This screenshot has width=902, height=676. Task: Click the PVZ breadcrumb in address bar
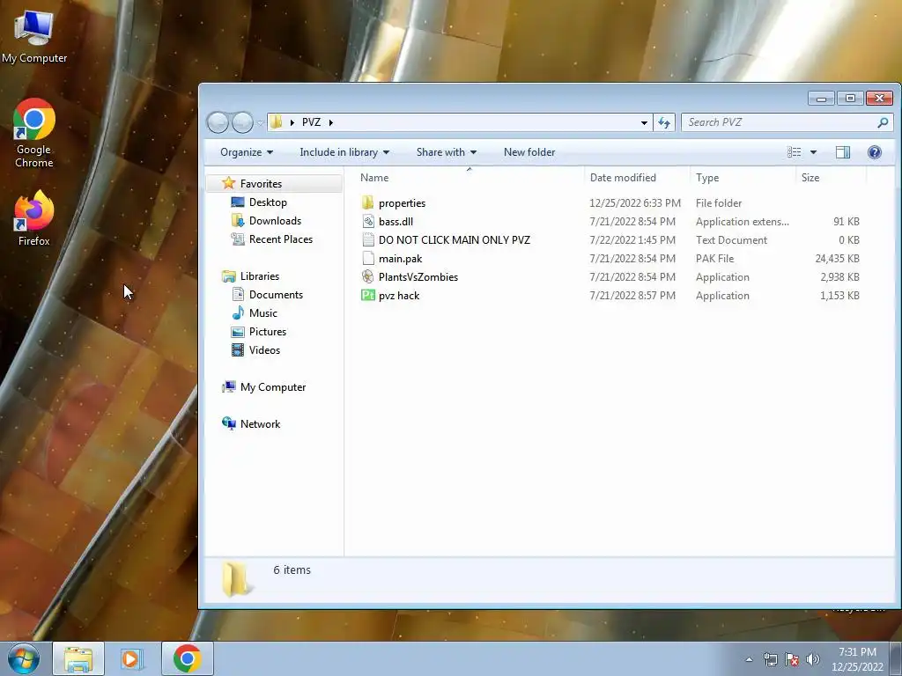coord(311,121)
